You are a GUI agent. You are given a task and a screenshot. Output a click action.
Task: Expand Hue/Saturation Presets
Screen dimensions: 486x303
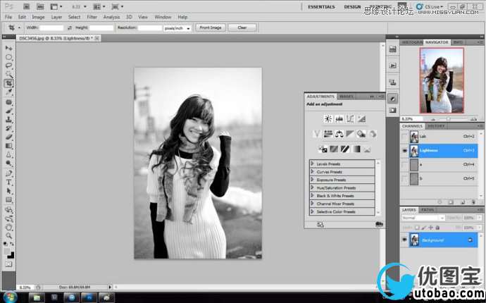(313, 187)
